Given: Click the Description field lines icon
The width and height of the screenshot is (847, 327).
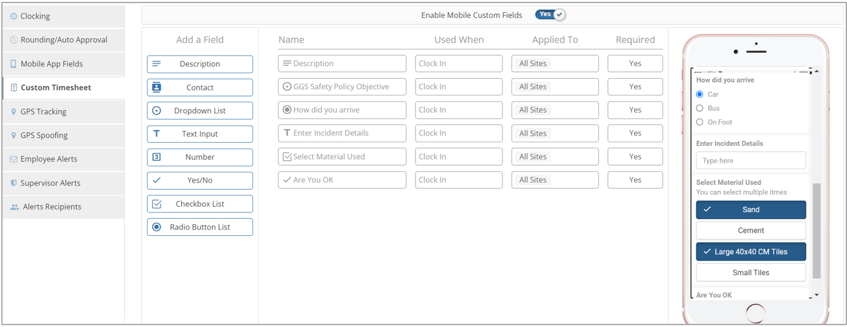Looking at the screenshot, I should coord(157,64).
